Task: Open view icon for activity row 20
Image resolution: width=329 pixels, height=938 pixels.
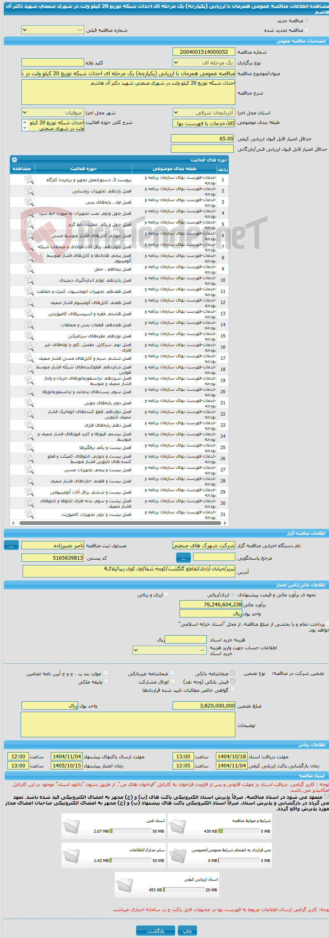Action: click(x=28, y=391)
